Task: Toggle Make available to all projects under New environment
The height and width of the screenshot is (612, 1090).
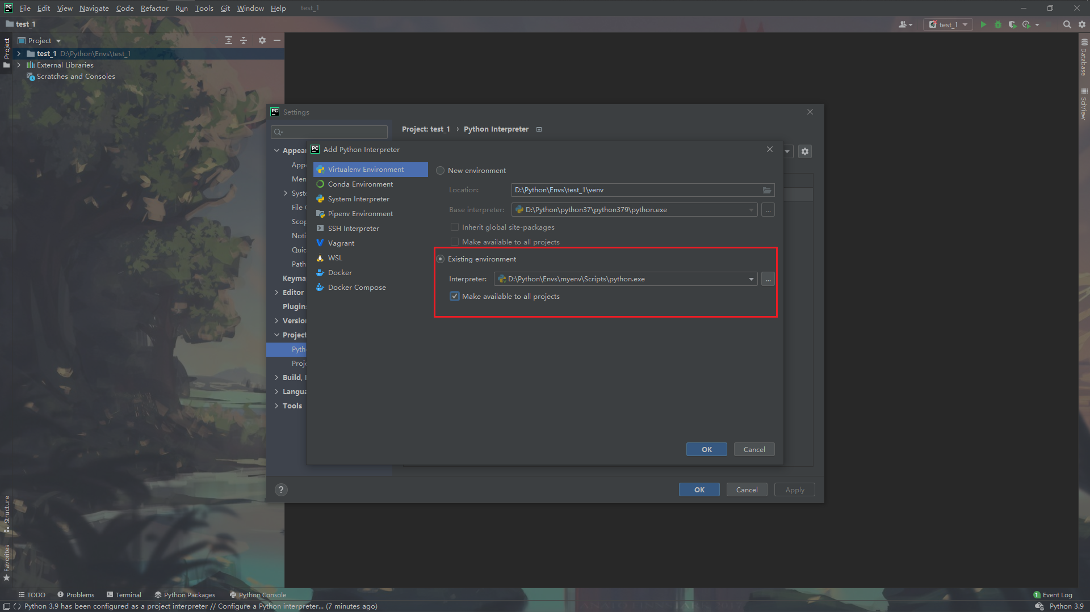Action: point(455,242)
